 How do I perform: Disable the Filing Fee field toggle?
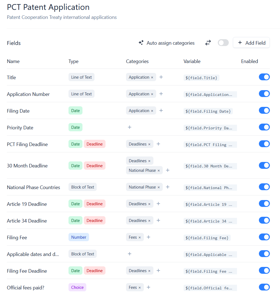tap(264, 237)
